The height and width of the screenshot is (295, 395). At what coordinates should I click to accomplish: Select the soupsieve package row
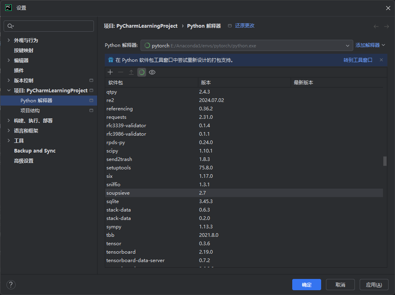click(x=244, y=193)
